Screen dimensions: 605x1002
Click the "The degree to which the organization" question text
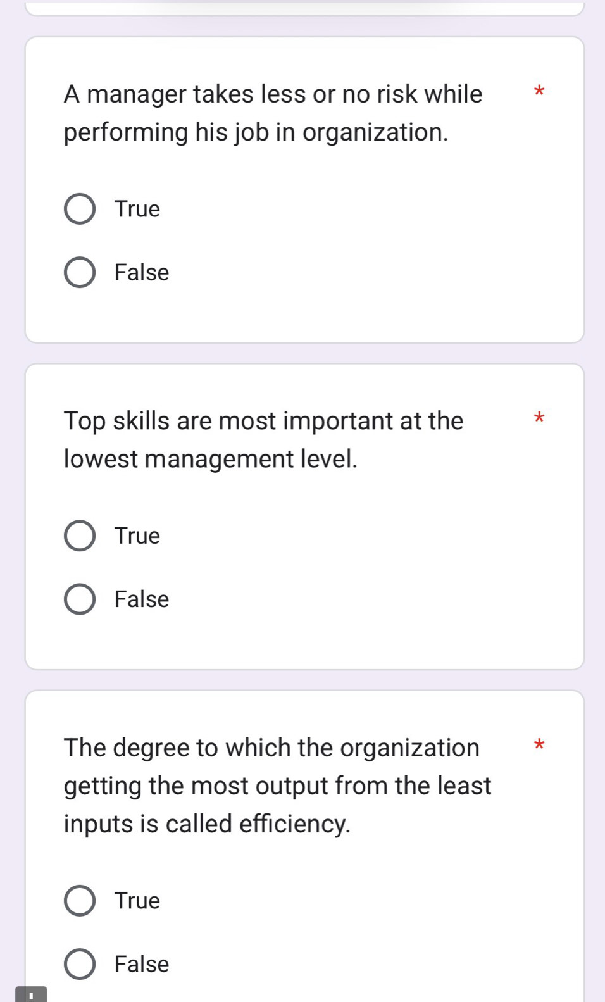coord(271,748)
